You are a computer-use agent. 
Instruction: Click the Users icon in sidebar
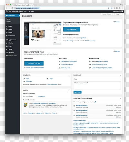7,46
